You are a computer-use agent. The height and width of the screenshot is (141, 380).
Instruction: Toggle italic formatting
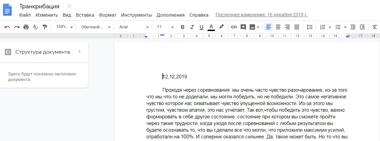point(192,27)
